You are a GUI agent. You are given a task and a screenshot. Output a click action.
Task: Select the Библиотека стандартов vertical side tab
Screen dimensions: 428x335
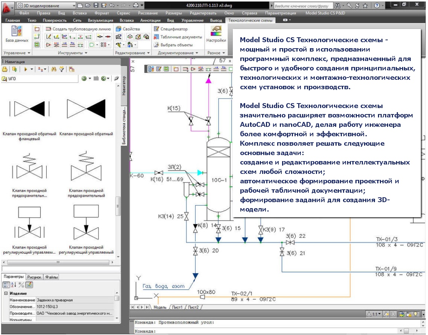[x=124, y=126]
